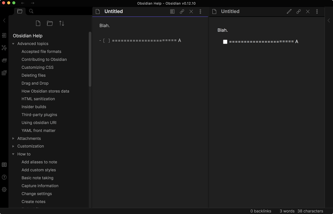Change the file explorer sort order
The image size is (333, 214).
tap(61, 23)
